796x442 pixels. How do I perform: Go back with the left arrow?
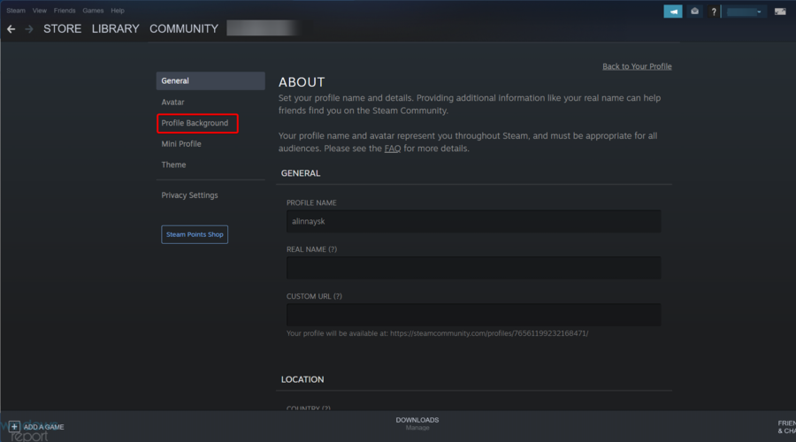click(x=11, y=29)
